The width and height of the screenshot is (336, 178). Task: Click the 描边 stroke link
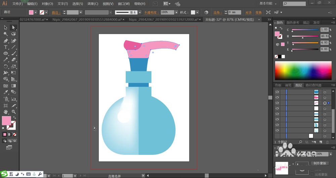(x=56, y=13)
